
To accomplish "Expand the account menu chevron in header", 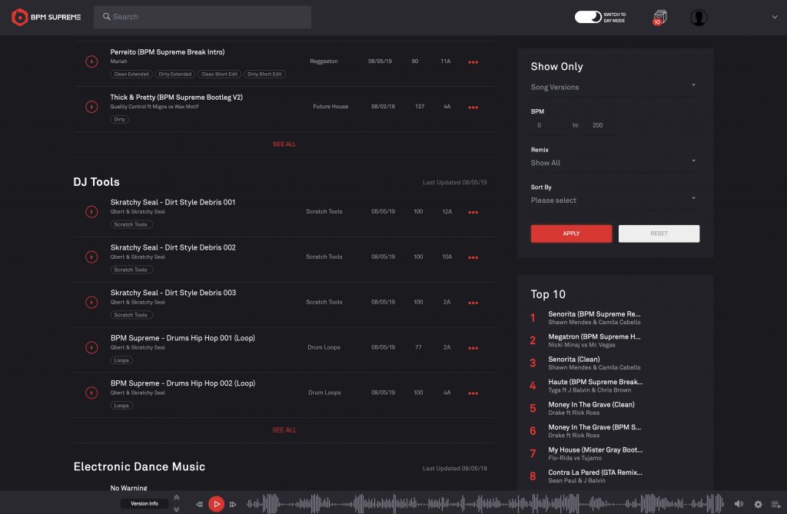I will click(x=774, y=17).
